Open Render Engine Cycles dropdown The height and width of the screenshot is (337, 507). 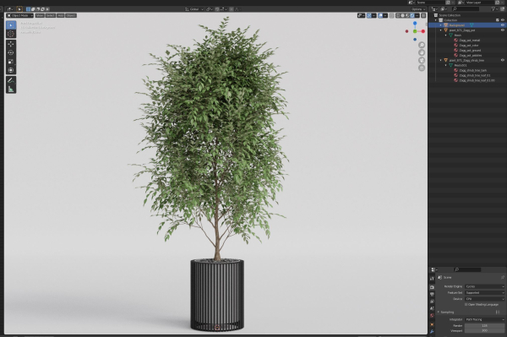[x=484, y=286]
